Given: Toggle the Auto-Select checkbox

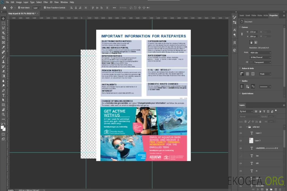Looking at the screenshot, I should point(19,8).
